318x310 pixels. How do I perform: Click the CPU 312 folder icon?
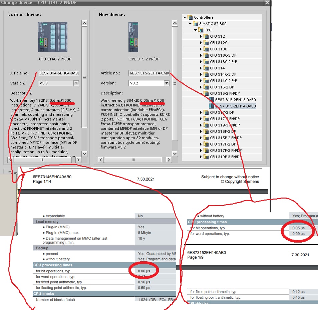pos(206,36)
